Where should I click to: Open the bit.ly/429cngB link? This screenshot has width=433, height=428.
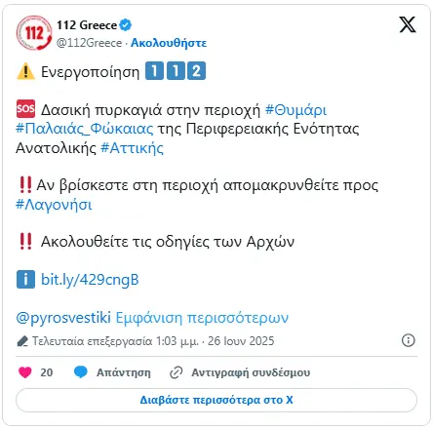pos(90,280)
